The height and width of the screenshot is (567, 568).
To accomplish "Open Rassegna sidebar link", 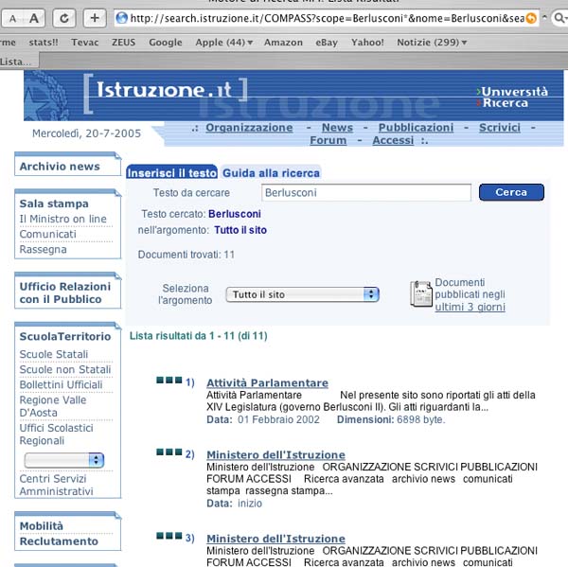I will 44,249.
